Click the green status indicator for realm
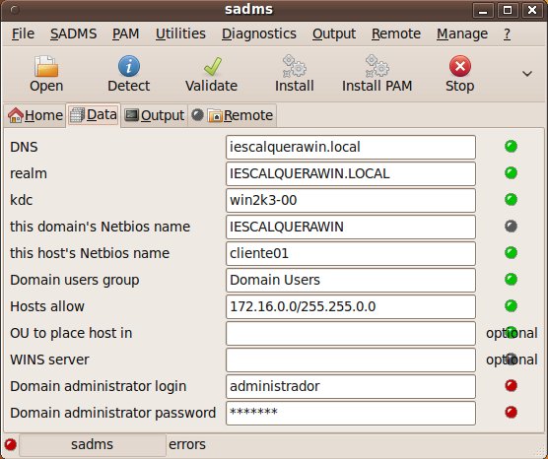The width and height of the screenshot is (548, 459). pos(511,173)
